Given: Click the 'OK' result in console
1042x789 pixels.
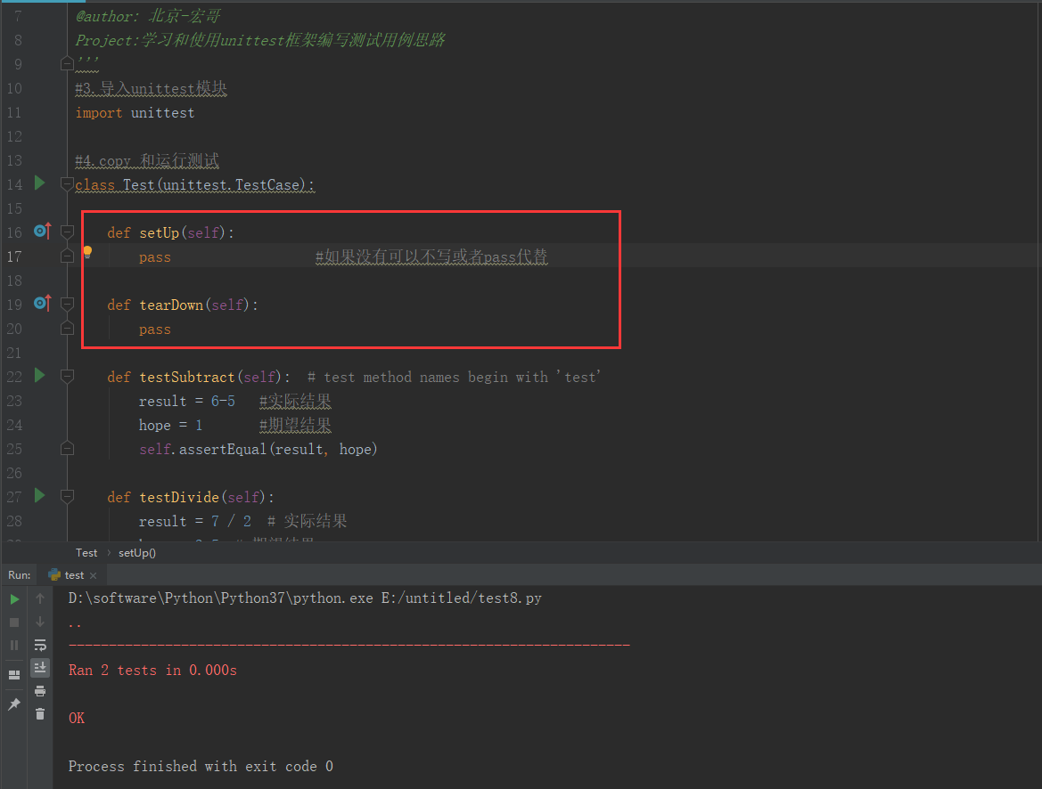Looking at the screenshot, I should tap(77, 719).
